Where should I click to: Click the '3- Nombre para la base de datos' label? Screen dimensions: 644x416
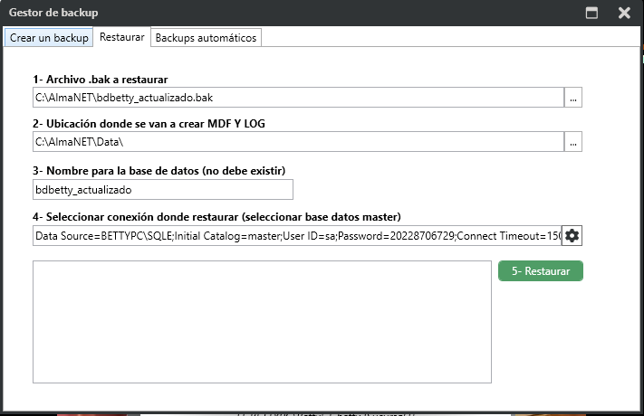pyautogui.click(x=172, y=171)
